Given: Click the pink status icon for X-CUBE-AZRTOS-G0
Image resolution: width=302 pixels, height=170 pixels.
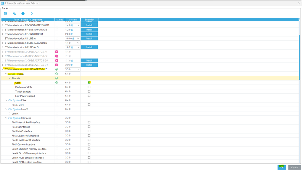Looking at the screenshot, I should click(x=57, y=61).
